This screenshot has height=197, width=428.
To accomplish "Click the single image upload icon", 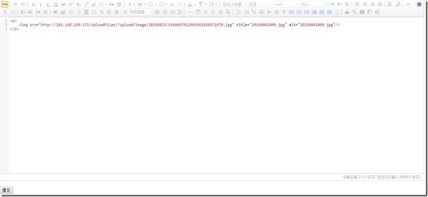I will (x=56, y=12).
